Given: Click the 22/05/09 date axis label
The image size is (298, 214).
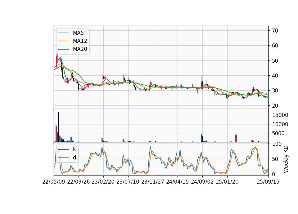Looking at the screenshot, I should coord(54,182).
